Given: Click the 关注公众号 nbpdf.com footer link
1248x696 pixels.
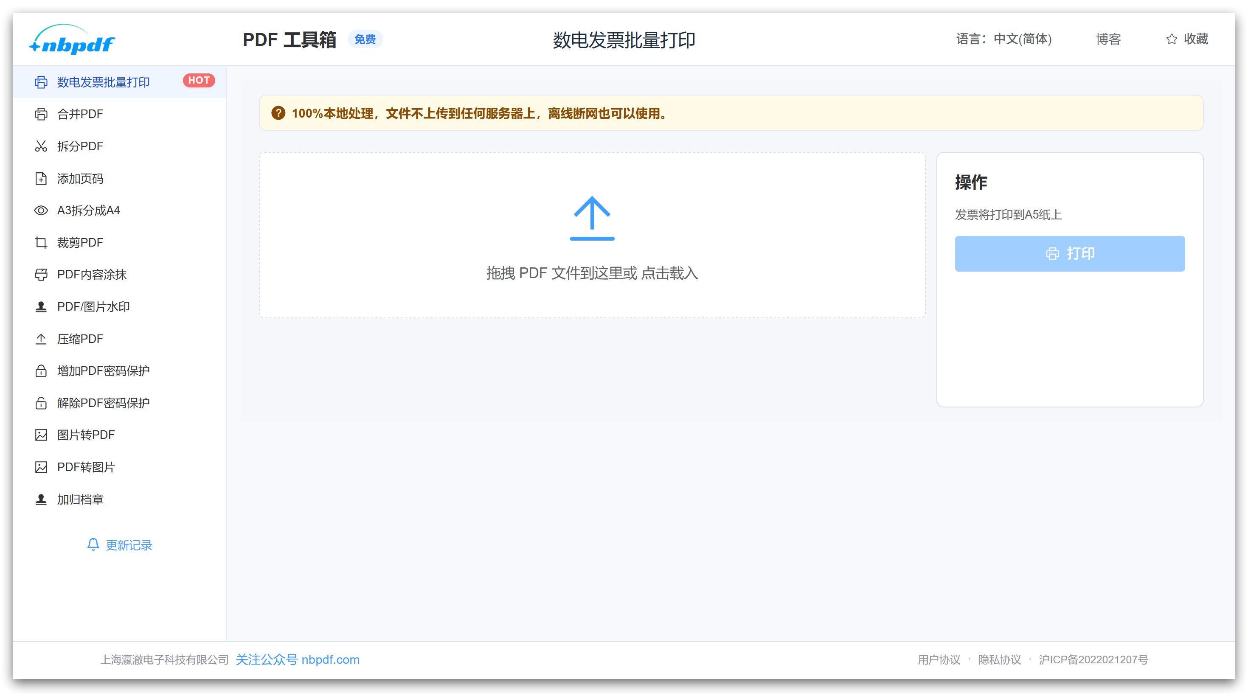Looking at the screenshot, I should (298, 660).
